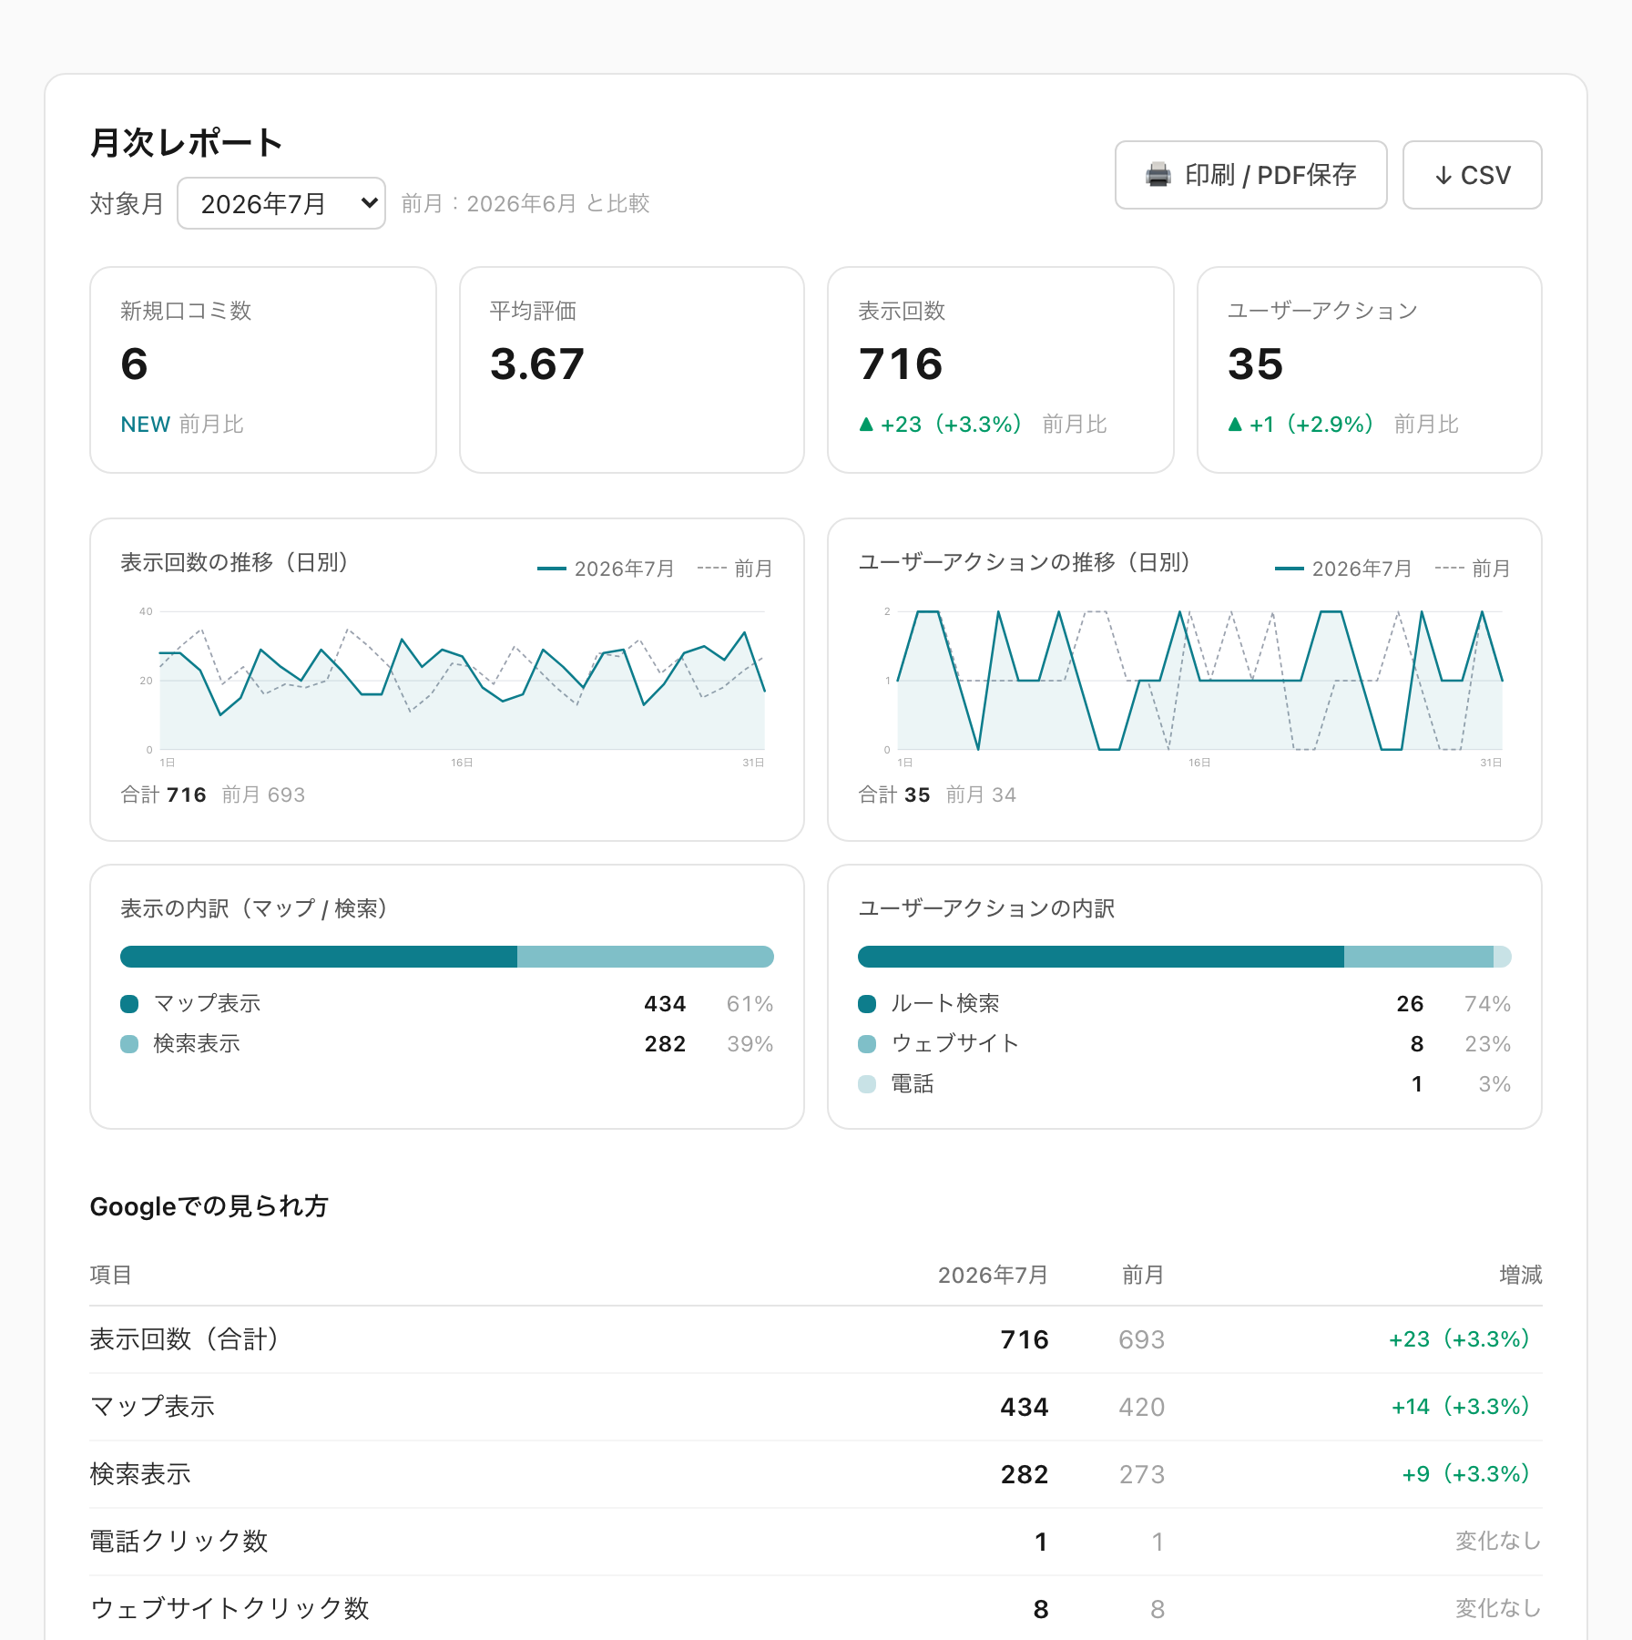Click the ルート検索 legend dot
Viewport: 1632px width, 1640px height.
(867, 1004)
